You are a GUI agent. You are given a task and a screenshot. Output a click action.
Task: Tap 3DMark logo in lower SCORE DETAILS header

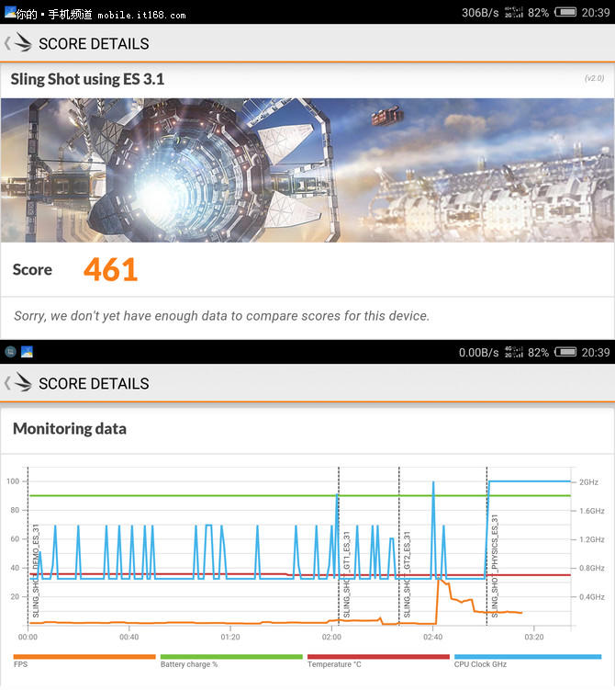pos(23,382)
